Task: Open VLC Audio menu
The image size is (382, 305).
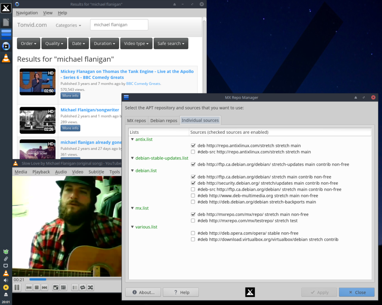Action: tap(61, 172)
